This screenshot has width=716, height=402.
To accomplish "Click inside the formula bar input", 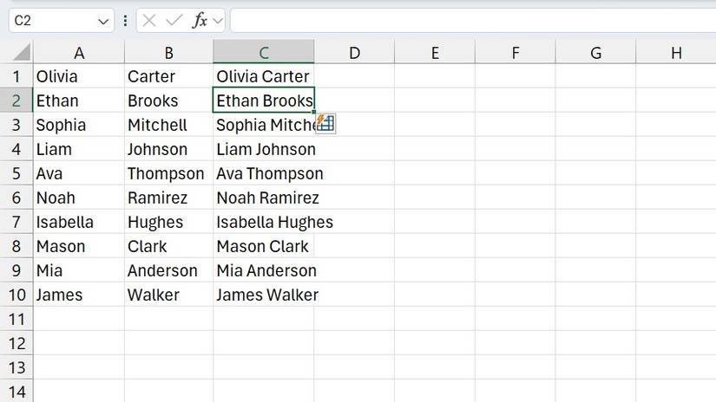I will click(x=469, y=20).
